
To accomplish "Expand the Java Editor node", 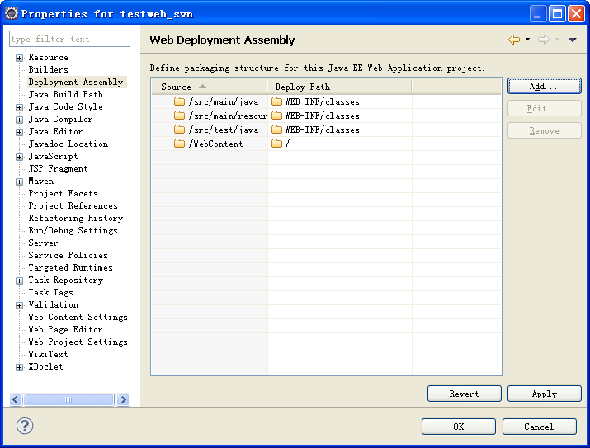I will pyautogui.click(x=19, y=132).
